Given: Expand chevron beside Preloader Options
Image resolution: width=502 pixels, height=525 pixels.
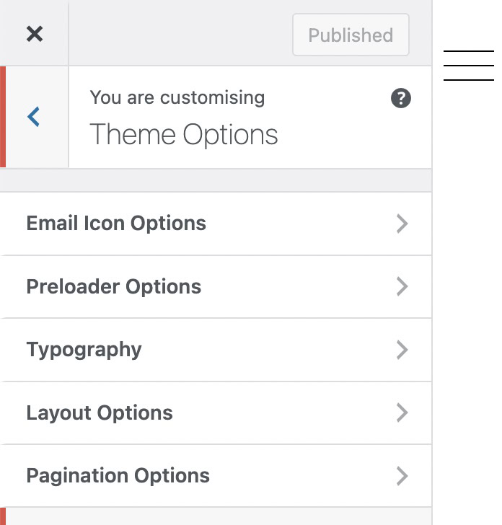Looking at the screenshot, I should [x=402, y=286].
